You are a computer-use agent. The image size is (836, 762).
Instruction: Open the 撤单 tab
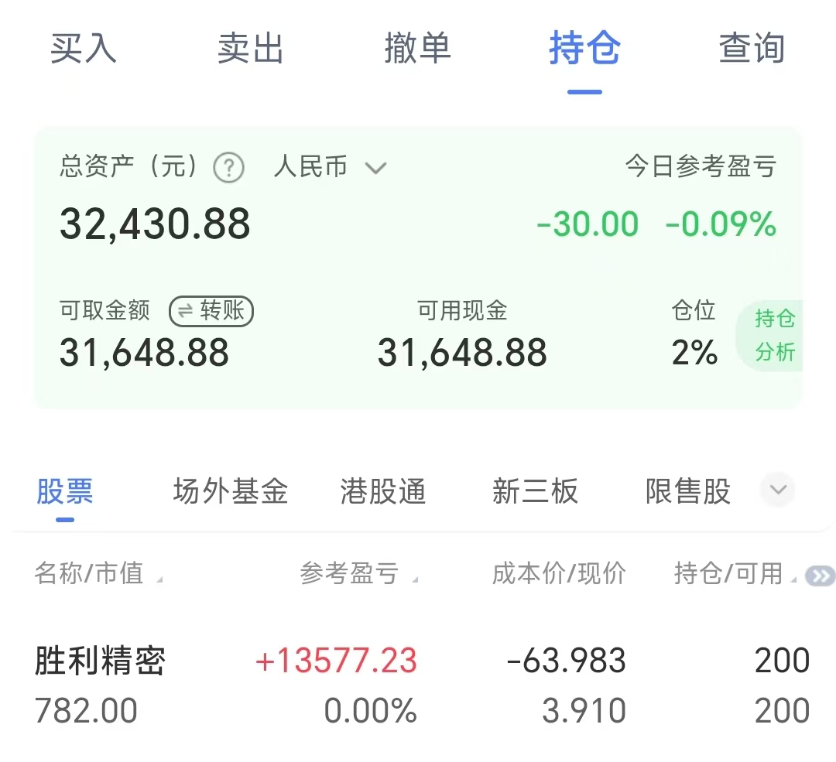(417, 49)
